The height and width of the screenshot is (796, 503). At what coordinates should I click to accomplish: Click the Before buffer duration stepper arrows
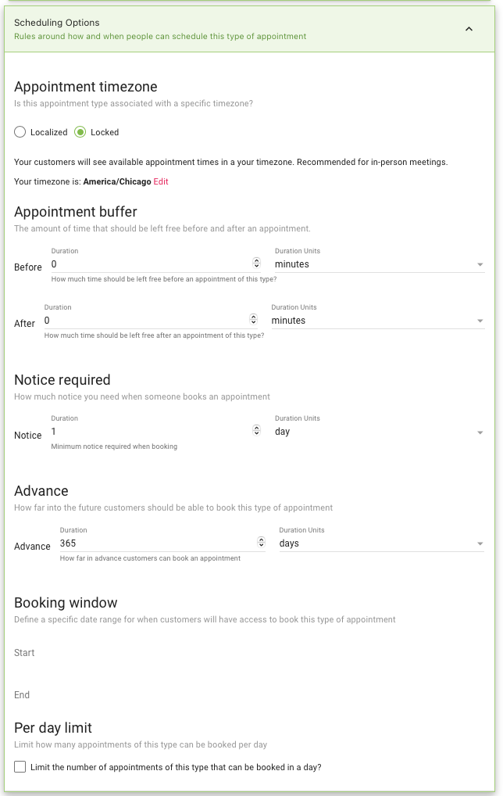256,263
